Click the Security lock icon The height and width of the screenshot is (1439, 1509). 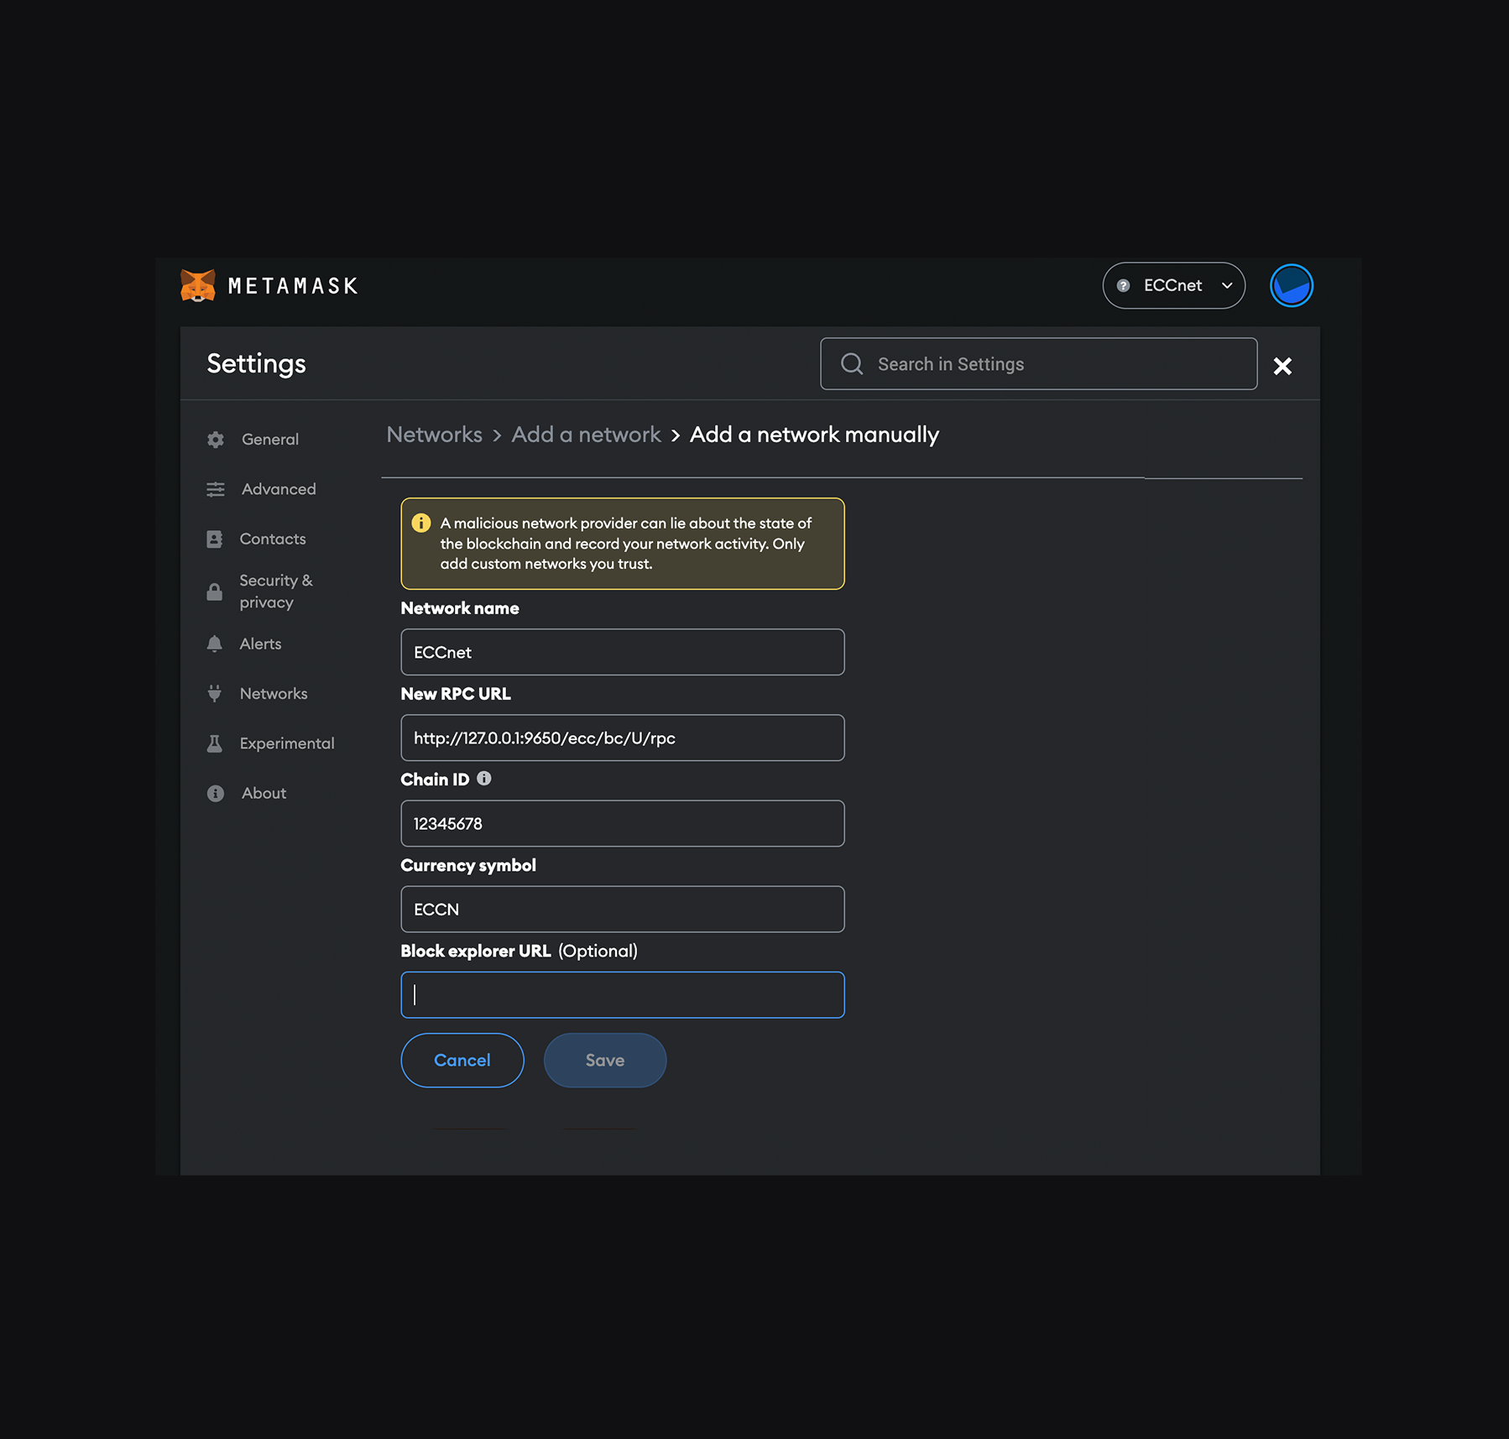pyautogui.click(x=215, y=592)
